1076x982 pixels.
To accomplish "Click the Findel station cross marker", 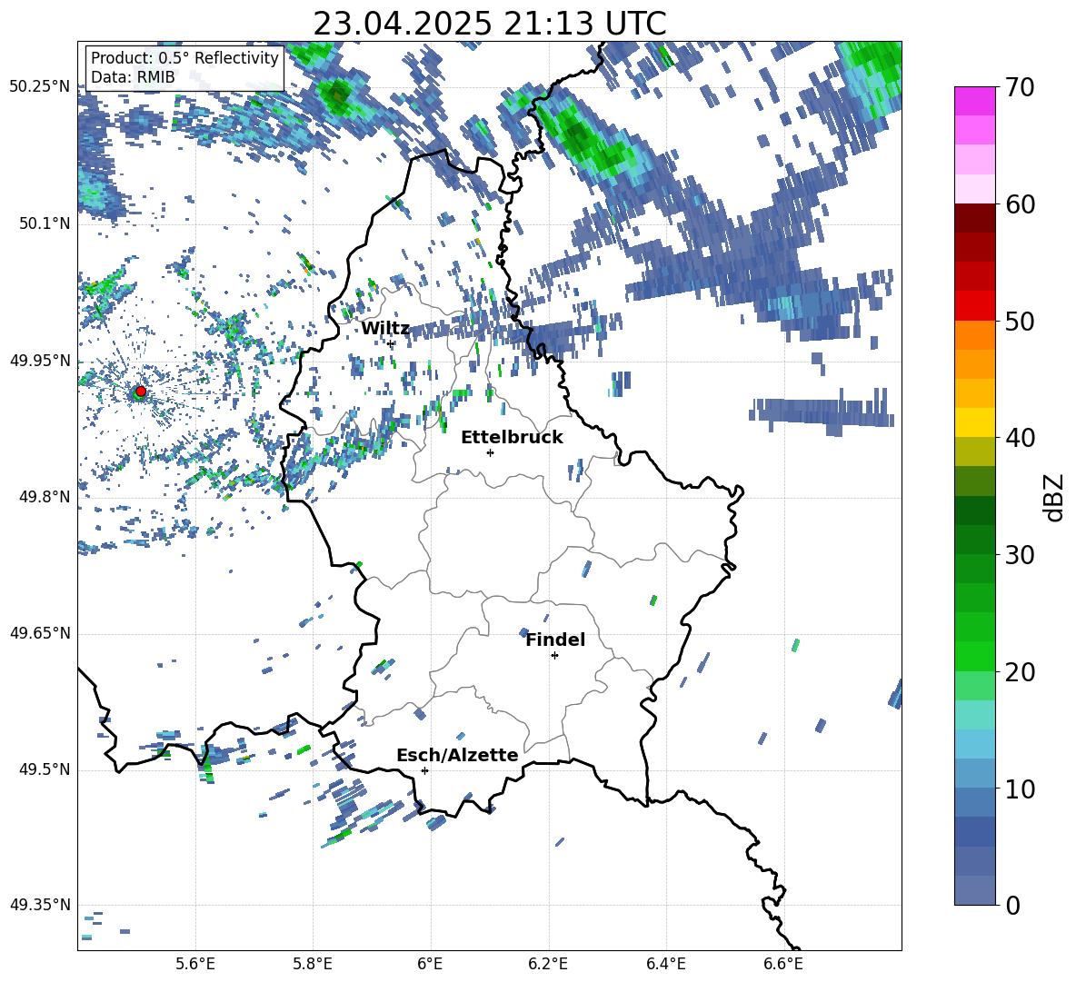I will coord(554,656).
